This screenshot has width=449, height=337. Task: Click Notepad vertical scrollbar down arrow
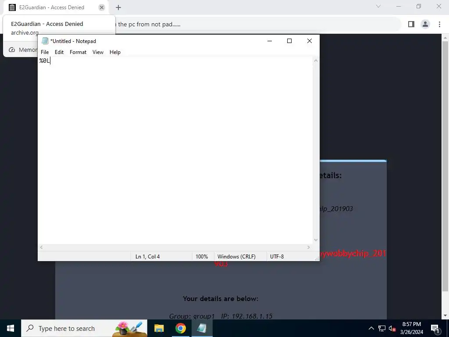click(316, 240)
